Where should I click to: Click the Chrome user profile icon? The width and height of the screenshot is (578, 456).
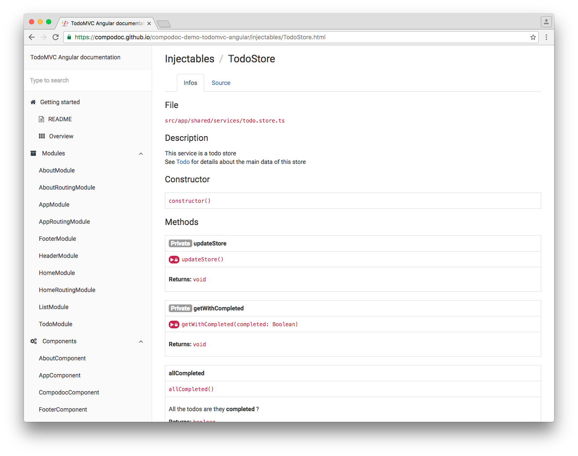(x=546, y=22)
